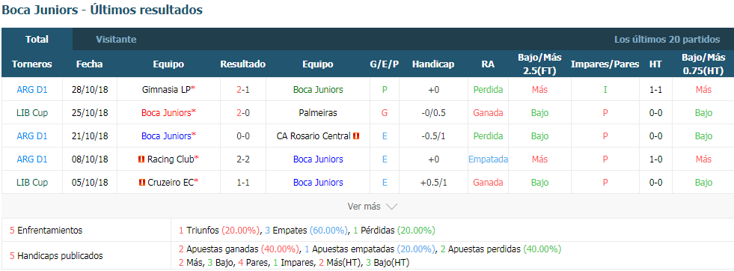The height and width of the screenshot is (271, 734).
Task: Open Palmeiras team link
Action: click(318, 113)
